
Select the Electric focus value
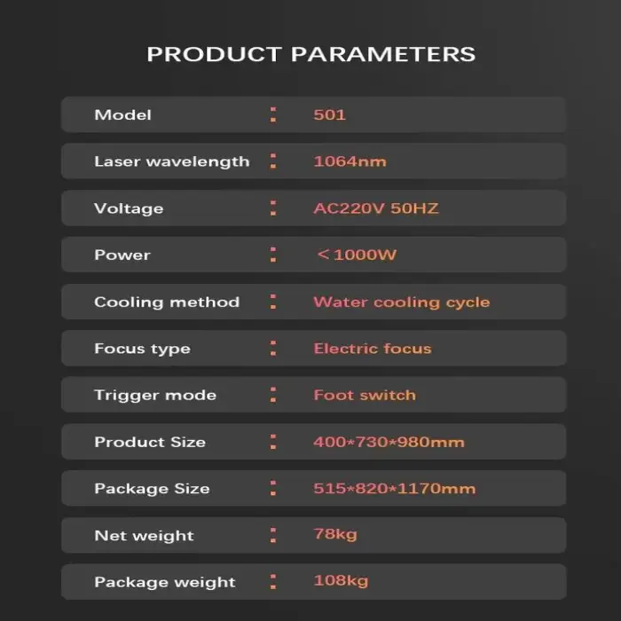pyautogui.click(x=372, y=349)
